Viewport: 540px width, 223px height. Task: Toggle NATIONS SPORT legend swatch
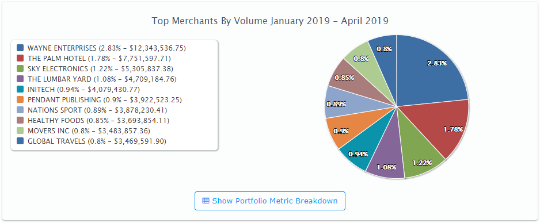[x=20, y=110]
